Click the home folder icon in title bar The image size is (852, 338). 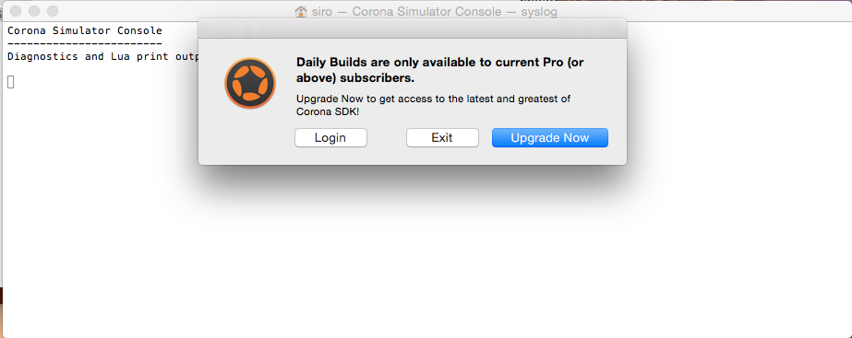[301, 11]
